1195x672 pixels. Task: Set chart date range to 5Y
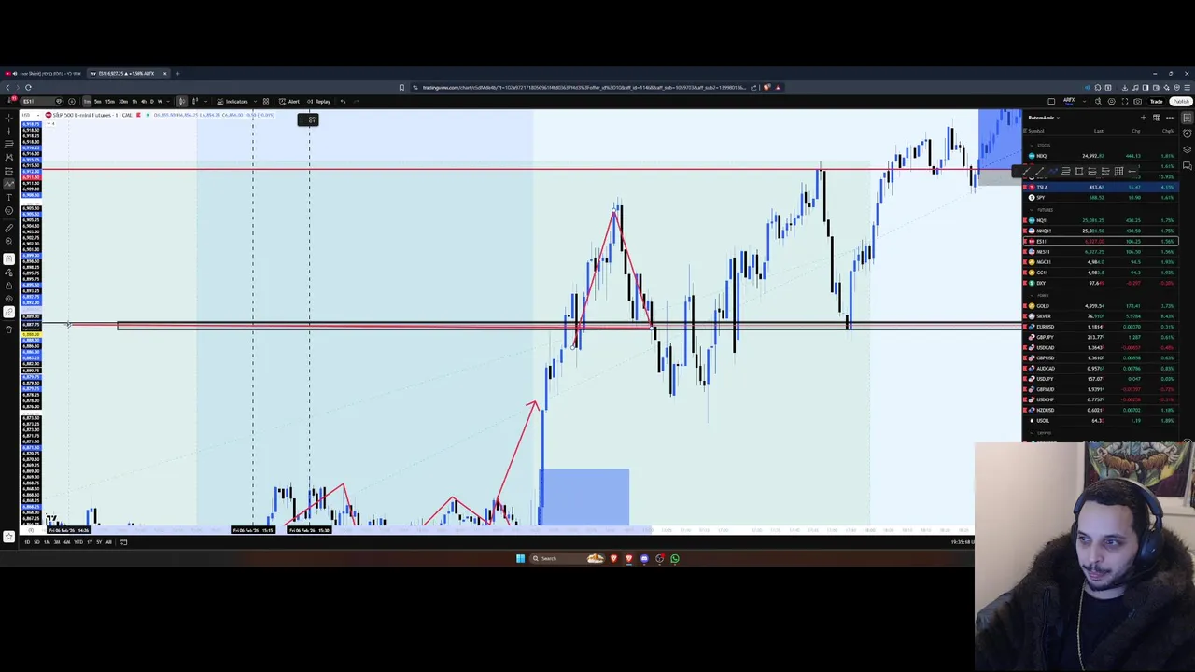pyautogui.click(x=99, y=542)
